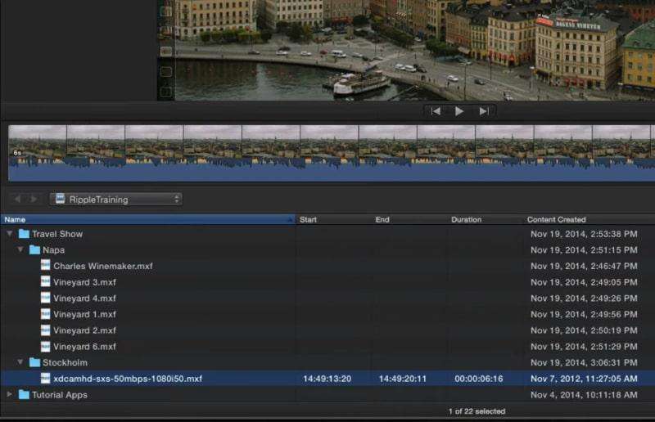Viewport: 655px width, 422px height.
Task: Go to previous frame button
Action: 436,111
